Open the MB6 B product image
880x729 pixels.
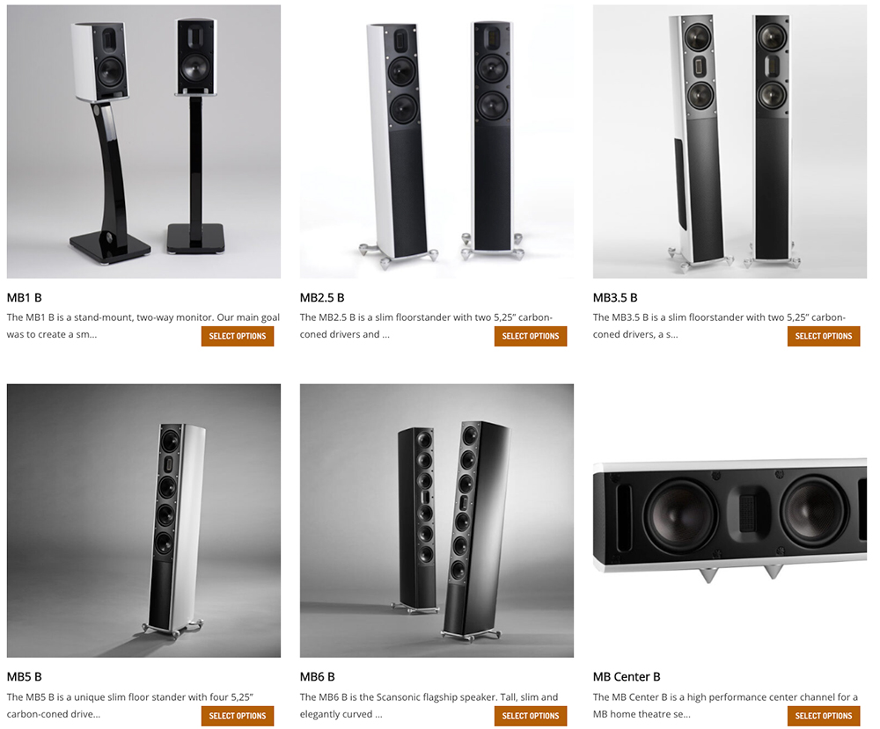(436, 521)
